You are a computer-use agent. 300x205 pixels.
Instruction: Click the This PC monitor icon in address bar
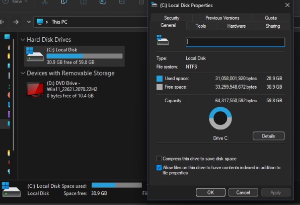pyautogui.click(x=40, y=22)
